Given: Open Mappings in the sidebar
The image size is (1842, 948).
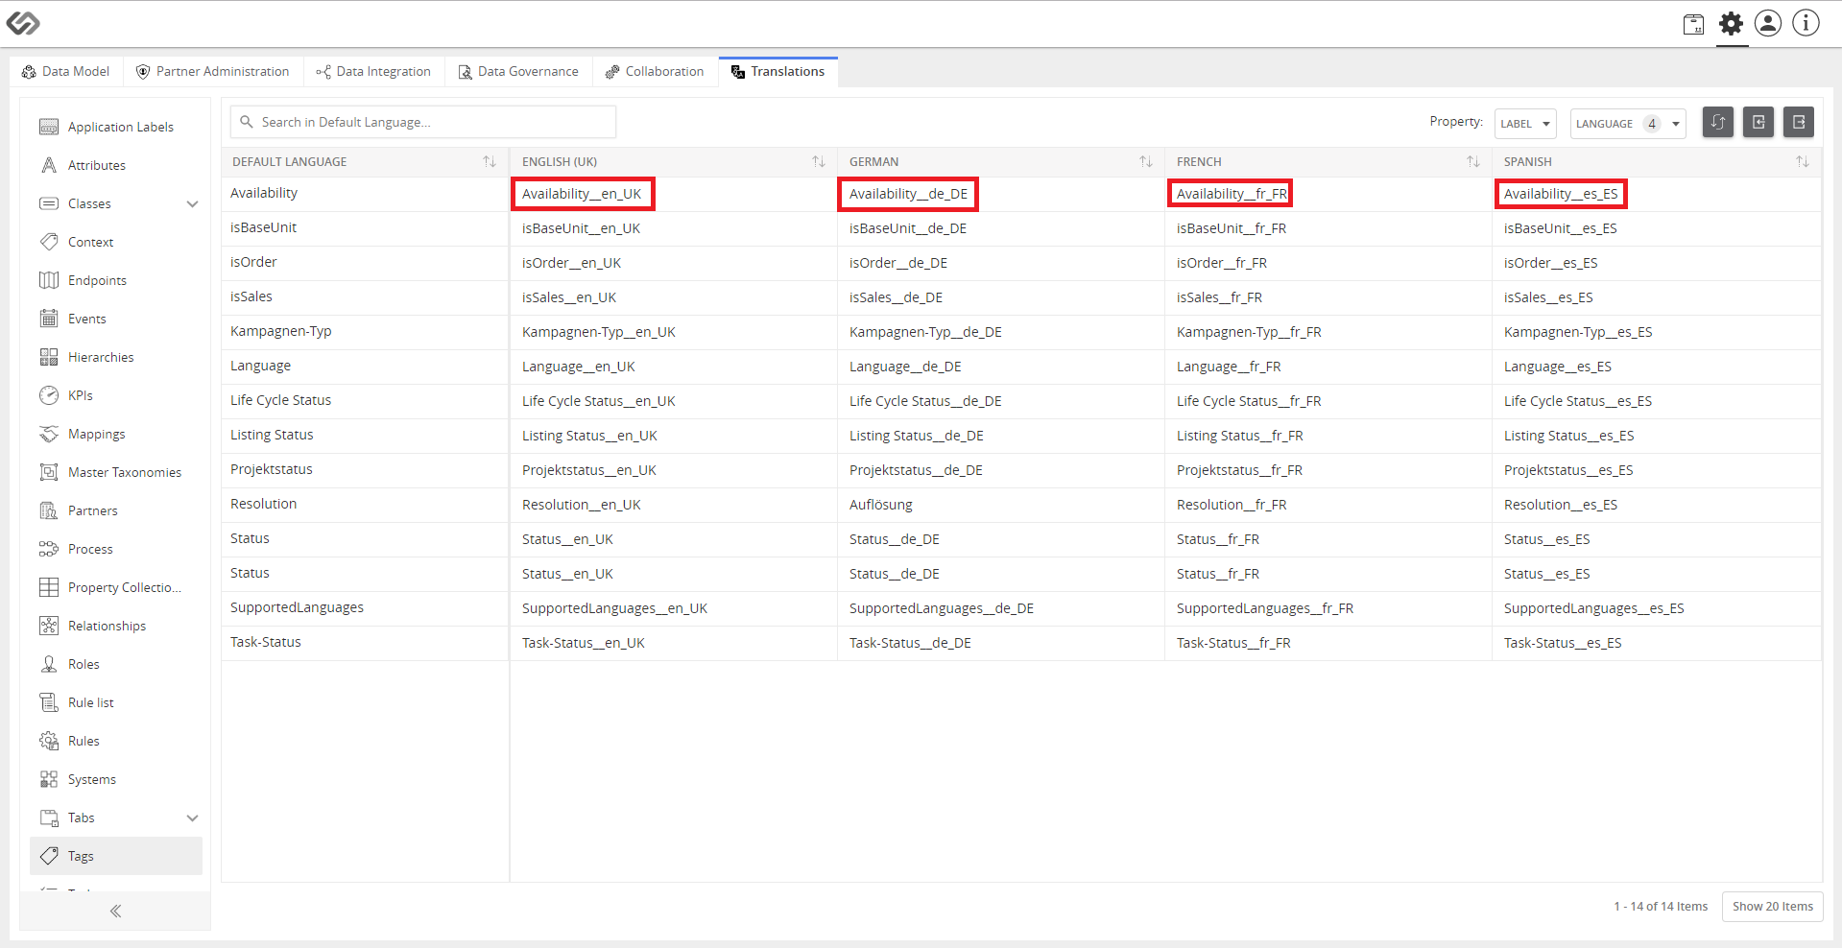Looking at the screenshot, I should point(116,434).
